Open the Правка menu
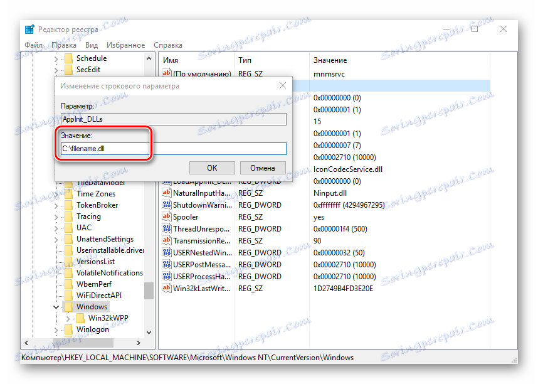This screenshot has width=538, height=384. click(64, 45)
